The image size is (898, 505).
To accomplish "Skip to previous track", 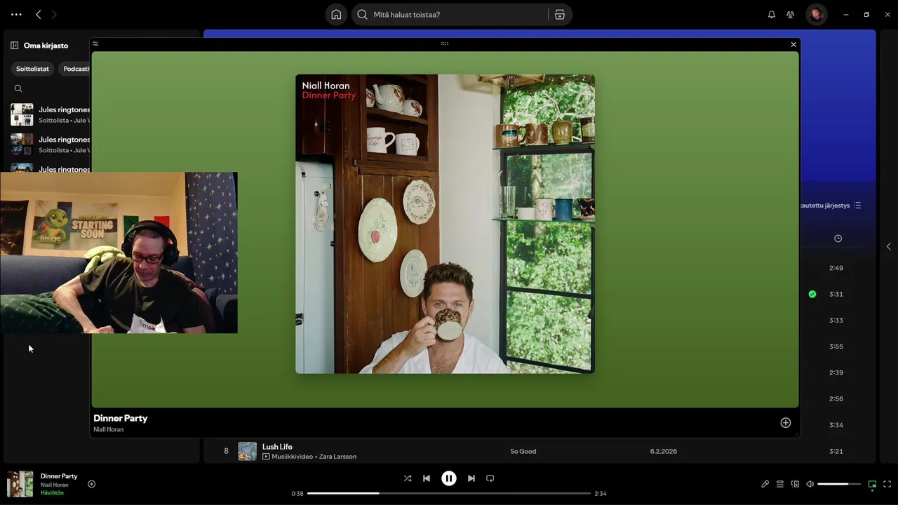I will [427, 478].
